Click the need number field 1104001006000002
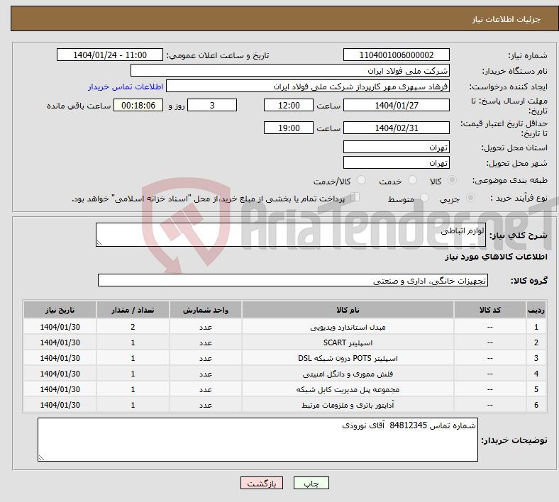The width and height of the screenshot is (559, 502). click(396, 55)
